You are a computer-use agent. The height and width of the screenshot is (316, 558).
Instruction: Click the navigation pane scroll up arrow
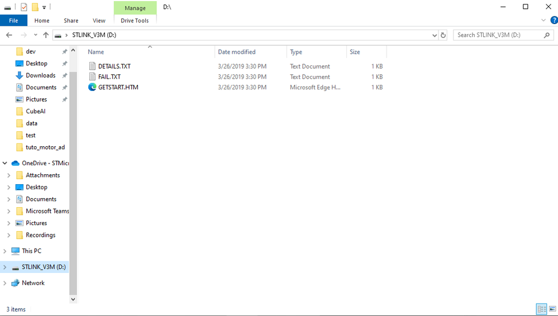73,51
